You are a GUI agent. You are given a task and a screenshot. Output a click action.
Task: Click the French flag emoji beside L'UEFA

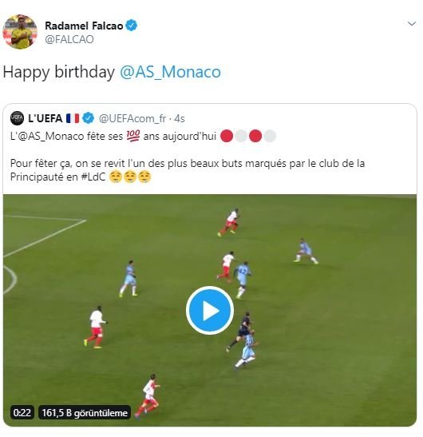[73, 118]
